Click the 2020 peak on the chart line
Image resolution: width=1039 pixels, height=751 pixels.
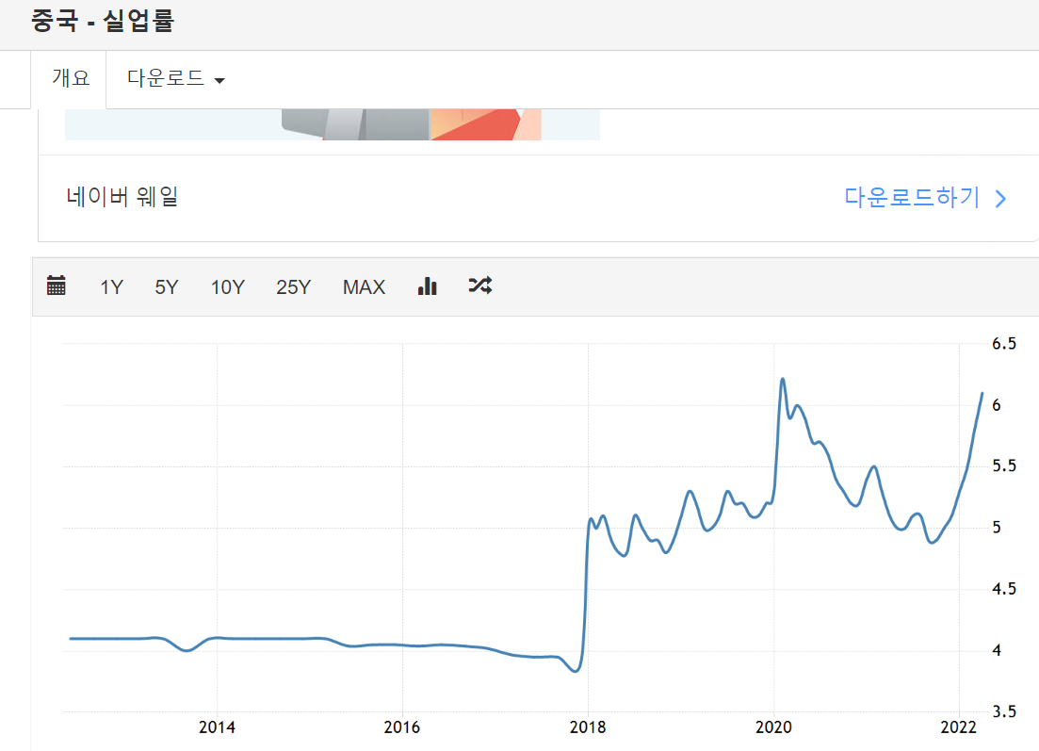click(x=783, y=379)
